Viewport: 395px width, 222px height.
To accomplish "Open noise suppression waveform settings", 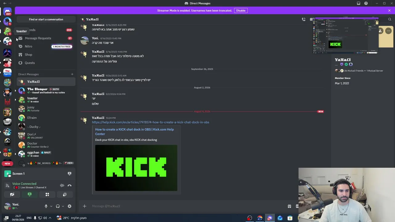I will 62,185.
